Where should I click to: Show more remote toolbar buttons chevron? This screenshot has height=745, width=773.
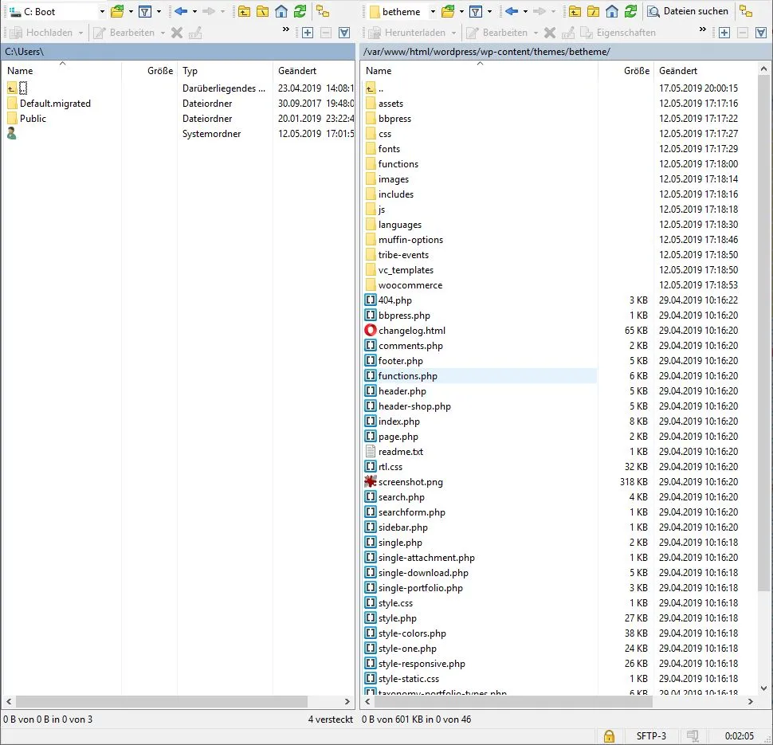tap(703, 29)
